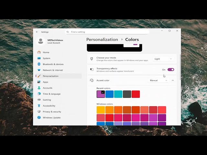Screen dimensions: 207x155
Task: Open Time & language settings
Action: [59, 94]
